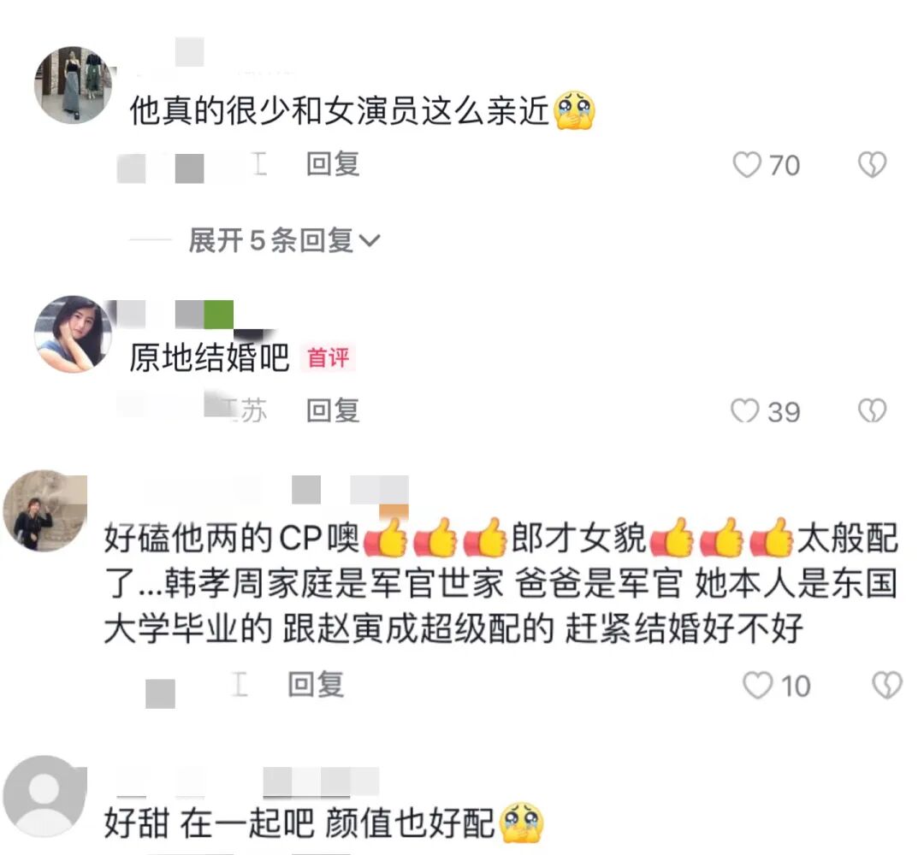Open avatar of 好磕他两的CP commenter
The height and width of the screenshot is (855, 924).
pos(45,510)
